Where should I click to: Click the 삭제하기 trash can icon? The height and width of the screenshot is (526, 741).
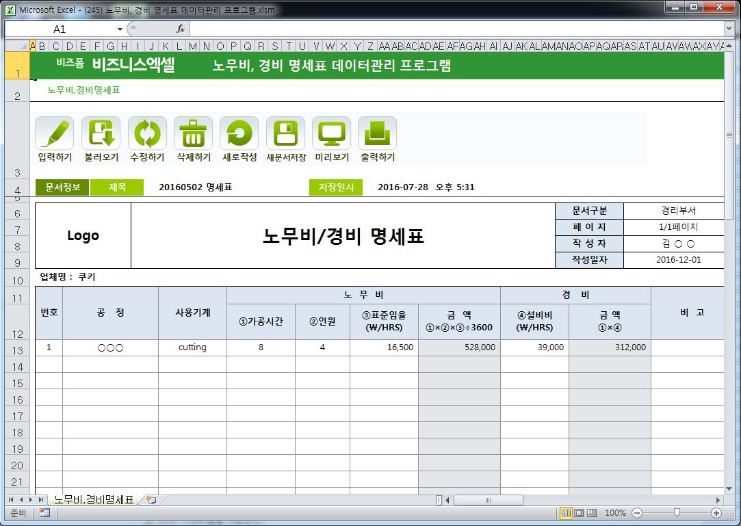193,133
